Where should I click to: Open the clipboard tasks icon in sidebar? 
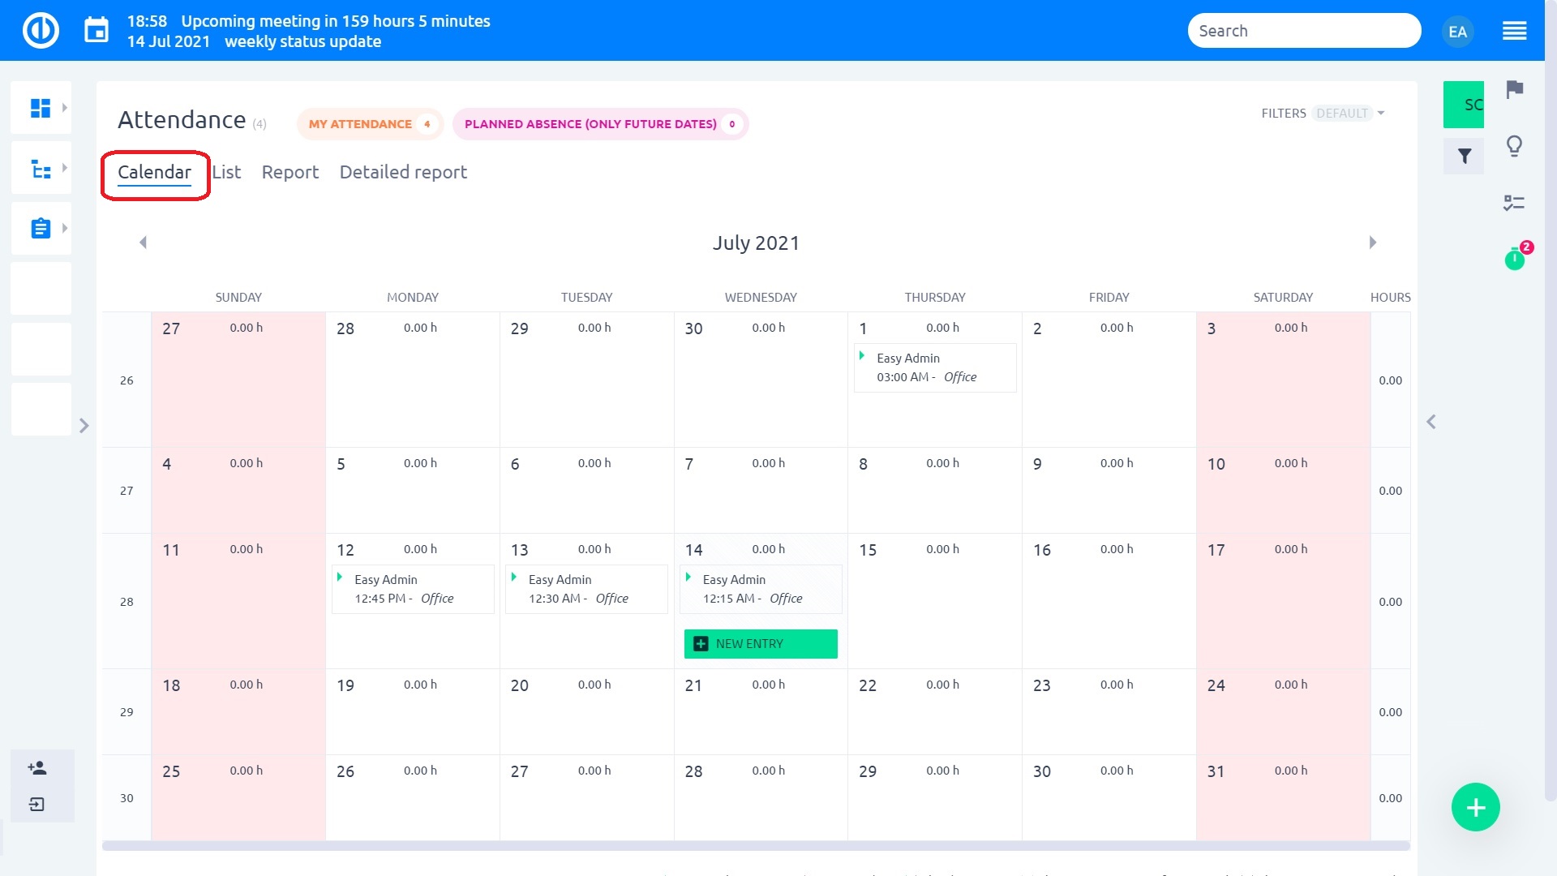41,229
